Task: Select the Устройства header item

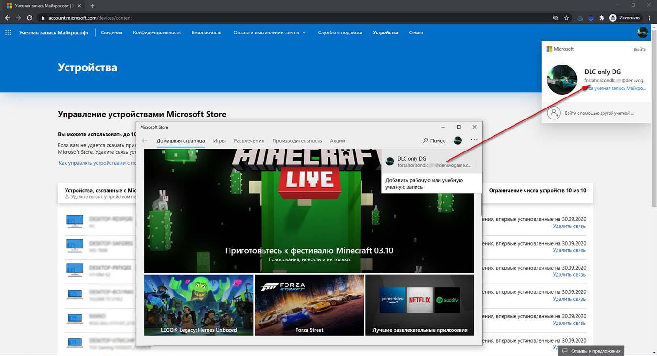Action: [x=385, y=32]
